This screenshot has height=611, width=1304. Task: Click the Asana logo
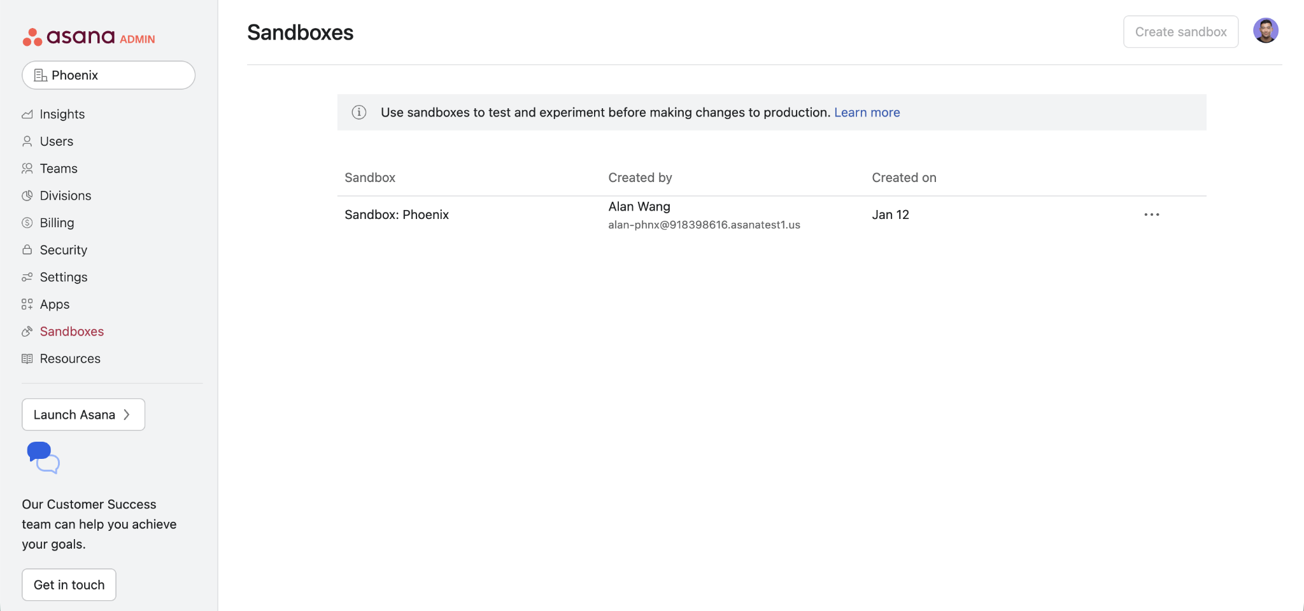[69, 37]
